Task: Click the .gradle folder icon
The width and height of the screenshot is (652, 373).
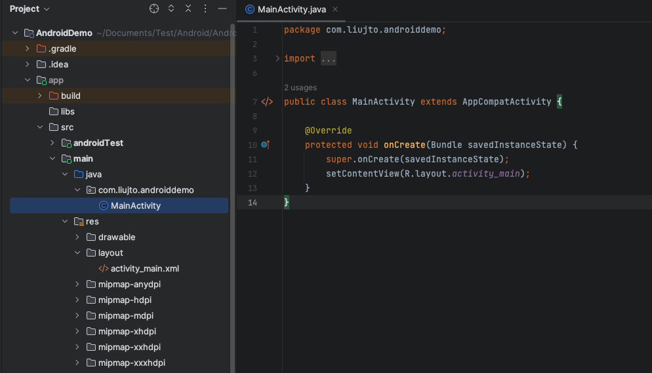Action: (41, 48)
